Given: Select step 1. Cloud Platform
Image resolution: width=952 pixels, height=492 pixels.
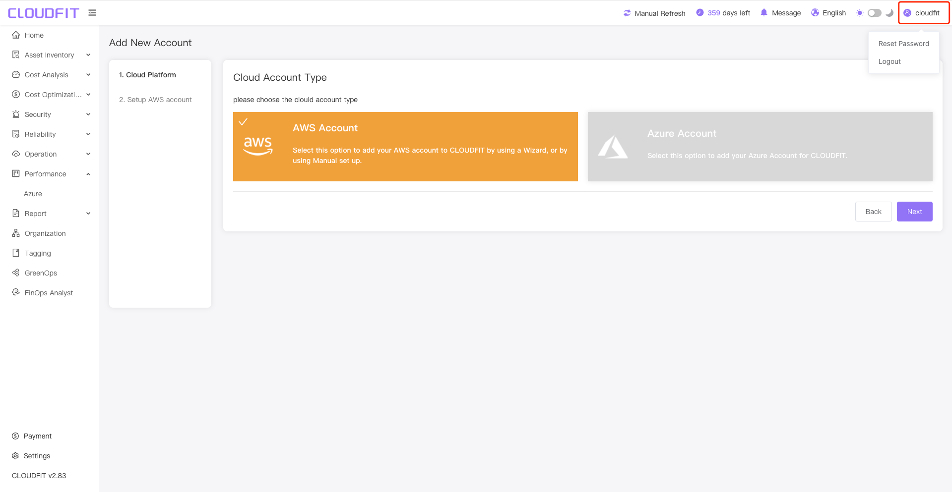Looking at the screenshot, I should point(147,75).
